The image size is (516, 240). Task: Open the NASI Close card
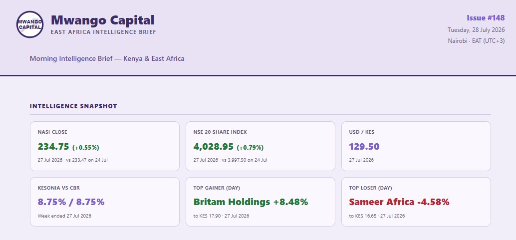105,146
